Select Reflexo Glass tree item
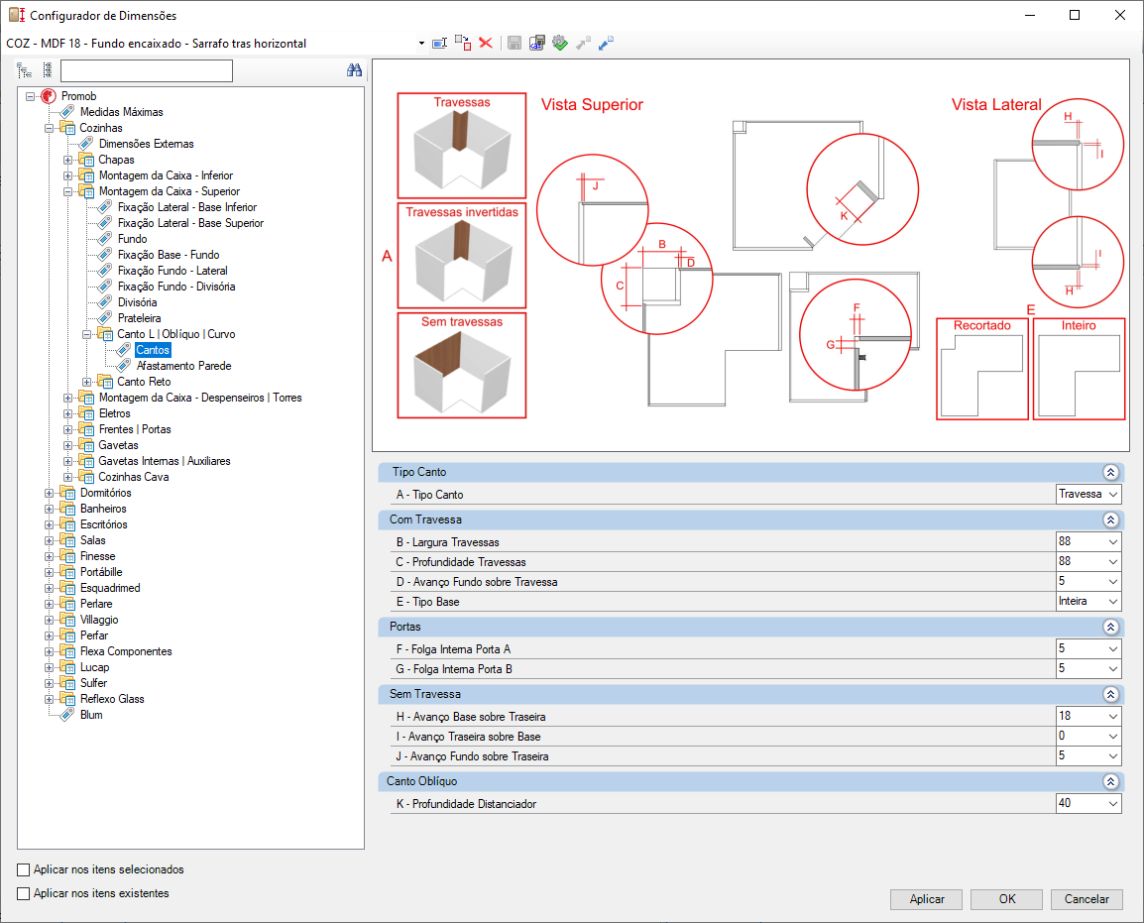The width and height of the screenshot is (1144, 923). 112,699
